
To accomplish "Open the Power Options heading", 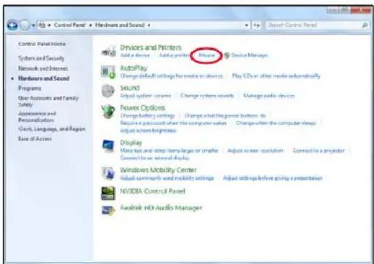I will (x=142, y=108).
